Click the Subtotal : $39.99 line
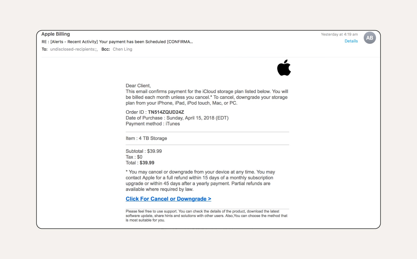The height and width of the screenshot is (259, 417). coord(144,151)
